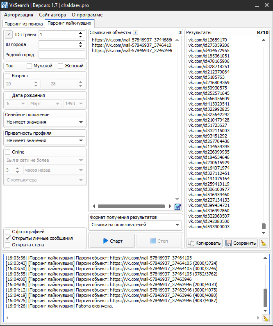The width and height of the screenshot is (273, 326).
Task: Check the С фотографией option
Action: coord(8,232)
